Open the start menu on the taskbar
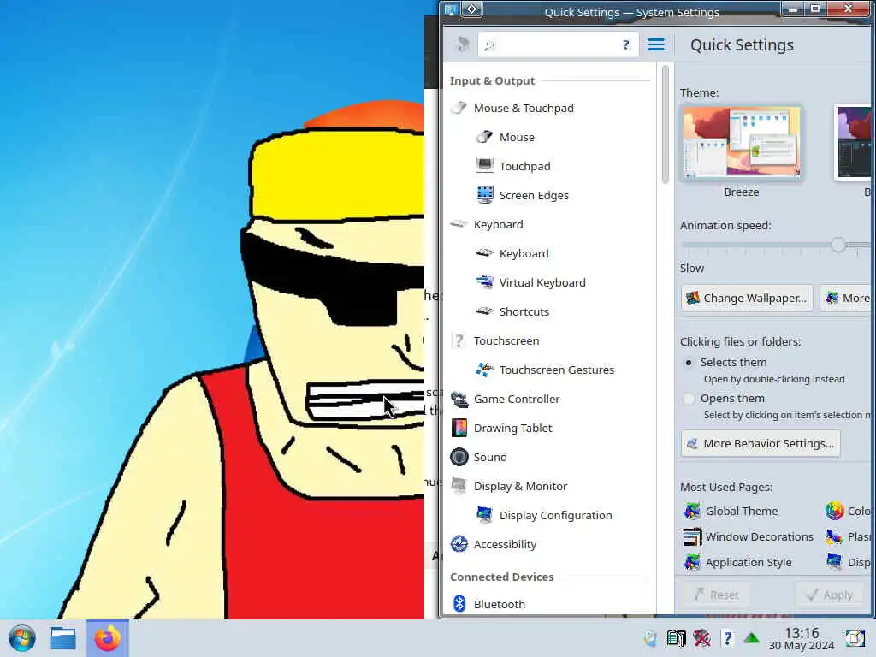 [22, 638]
